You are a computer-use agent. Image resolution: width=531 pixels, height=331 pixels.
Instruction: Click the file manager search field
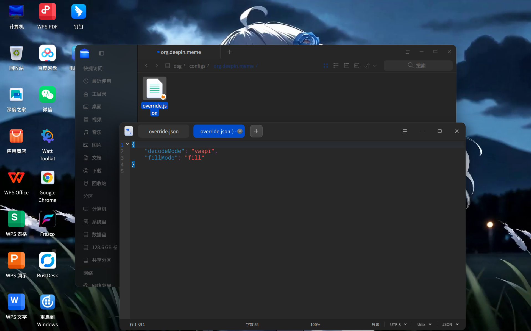[x=418, y=66]
